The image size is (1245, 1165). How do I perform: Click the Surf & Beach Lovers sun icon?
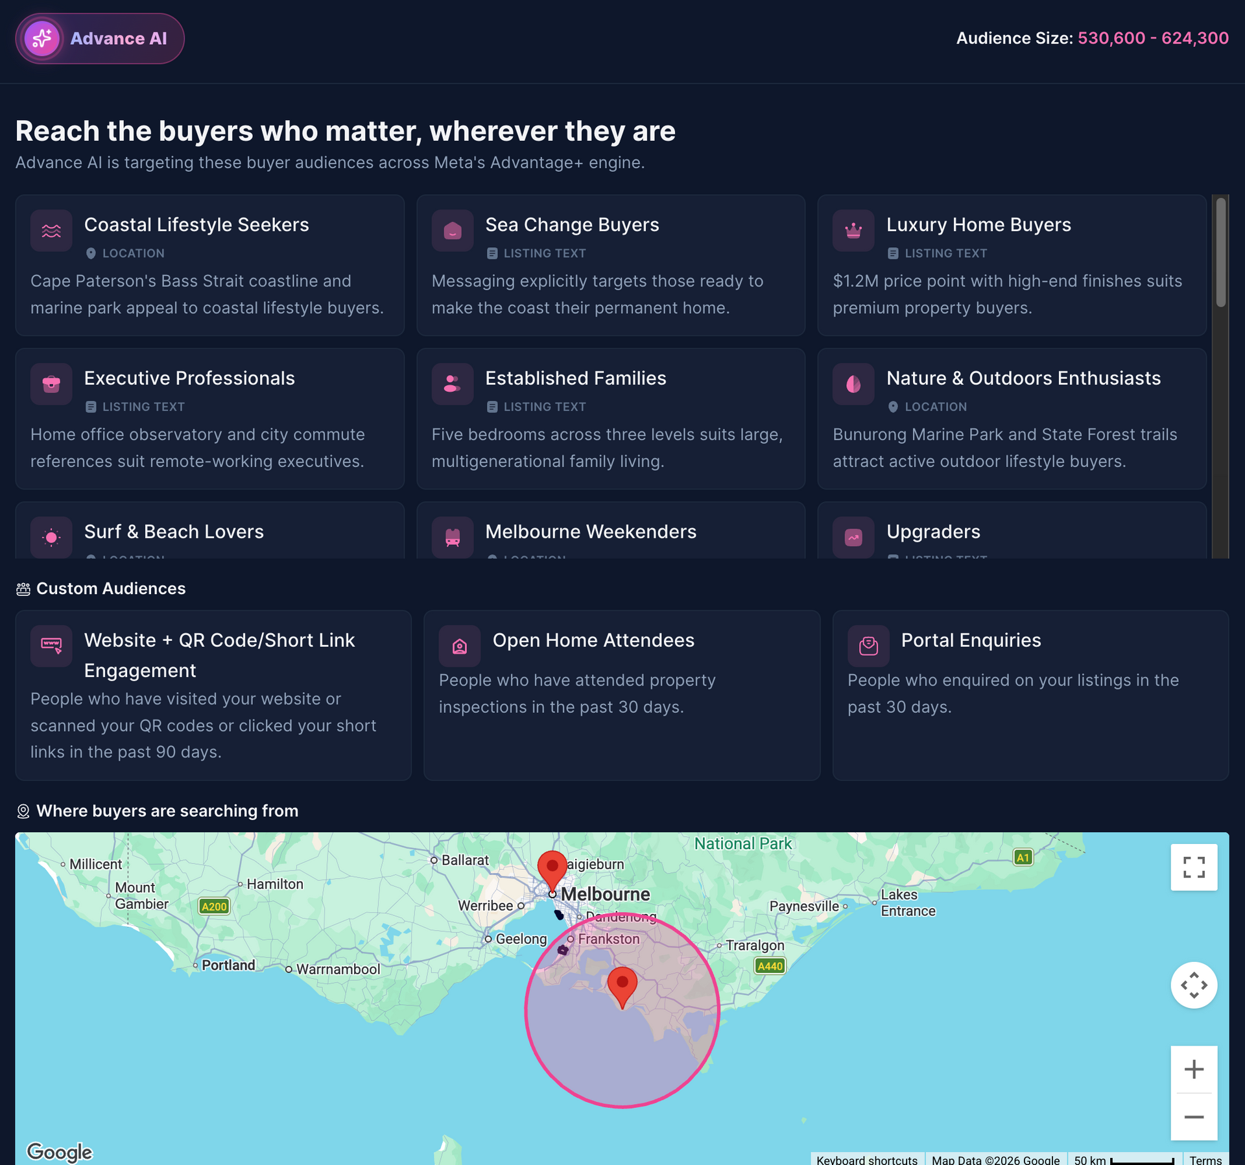point(51,537)
